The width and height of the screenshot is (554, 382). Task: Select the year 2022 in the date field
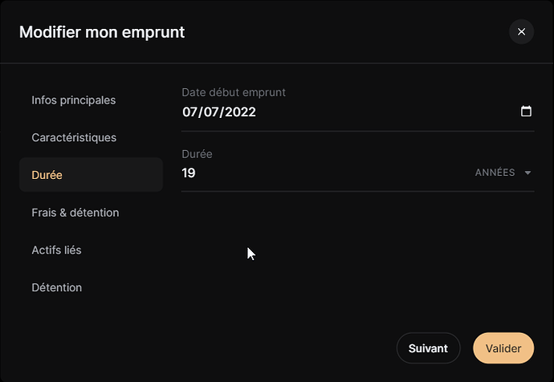(x=240, y=112)
